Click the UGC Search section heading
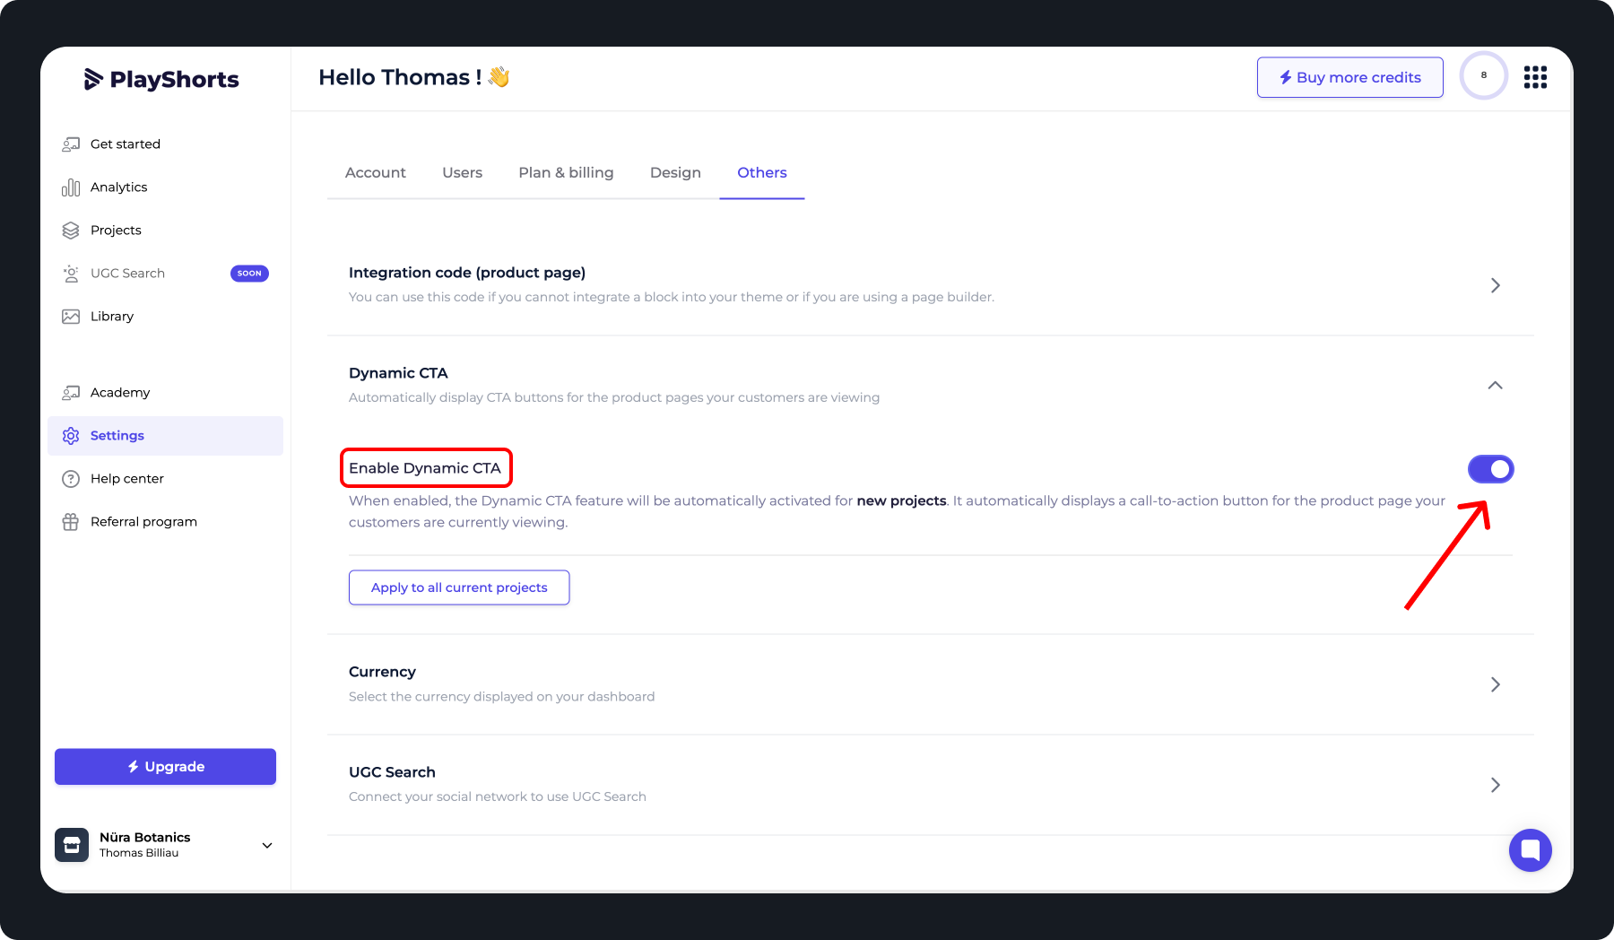This screenshot has width=1614, height=940. pos(392,772)
